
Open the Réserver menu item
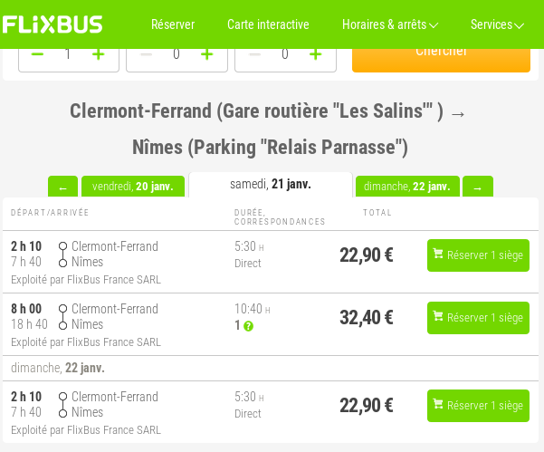coord(173,24)
